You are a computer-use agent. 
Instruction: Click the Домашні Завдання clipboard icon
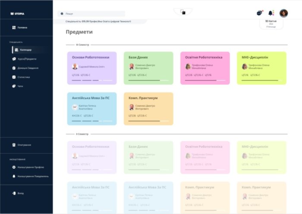(14, 68)
